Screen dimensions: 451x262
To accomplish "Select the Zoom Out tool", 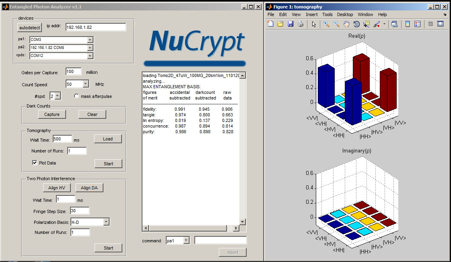I will [x=336, y=24].
